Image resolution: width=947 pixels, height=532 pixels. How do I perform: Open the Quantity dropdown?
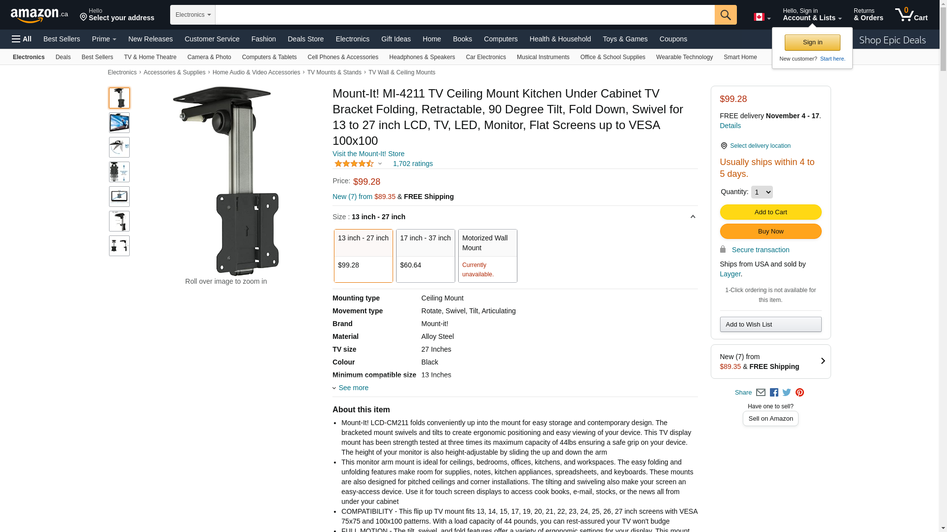pyautogui.click(x=762, y=192)
